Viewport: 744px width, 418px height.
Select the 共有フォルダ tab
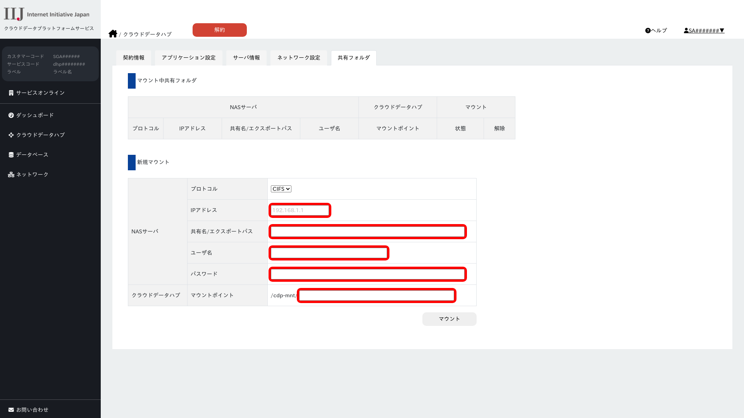[354, 58]
